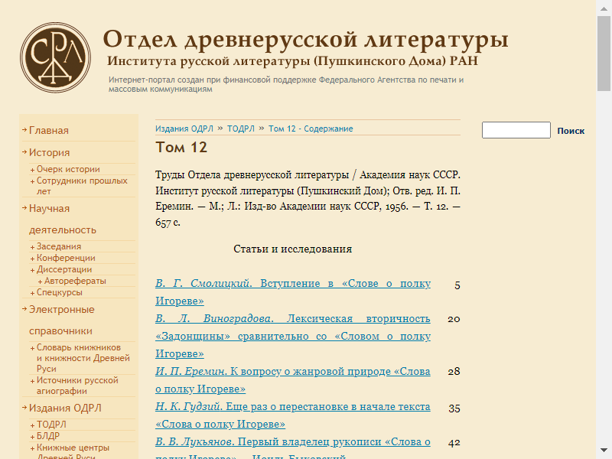This screenshot has height=459, width=612.
Task: Click Издания ОДРЛ breadcrumb link
Action: pyautogui.click(x=184, y=129)
